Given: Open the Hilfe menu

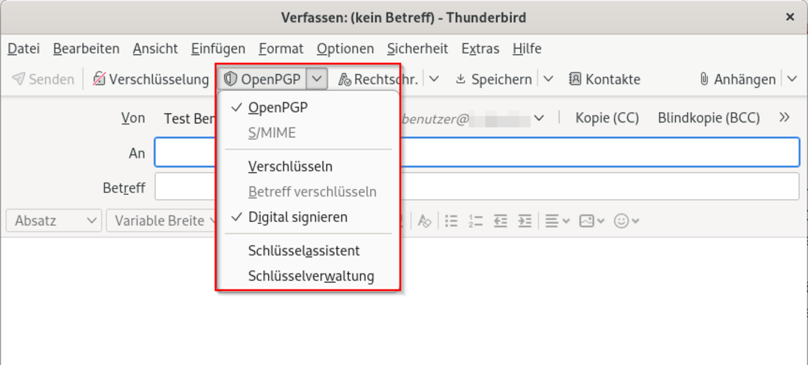Looking at the screenshot, I should [527, 49].
